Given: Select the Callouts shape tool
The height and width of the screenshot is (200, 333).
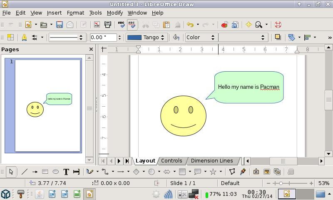Looking at the screenshot, I should [x=197, y=172].
